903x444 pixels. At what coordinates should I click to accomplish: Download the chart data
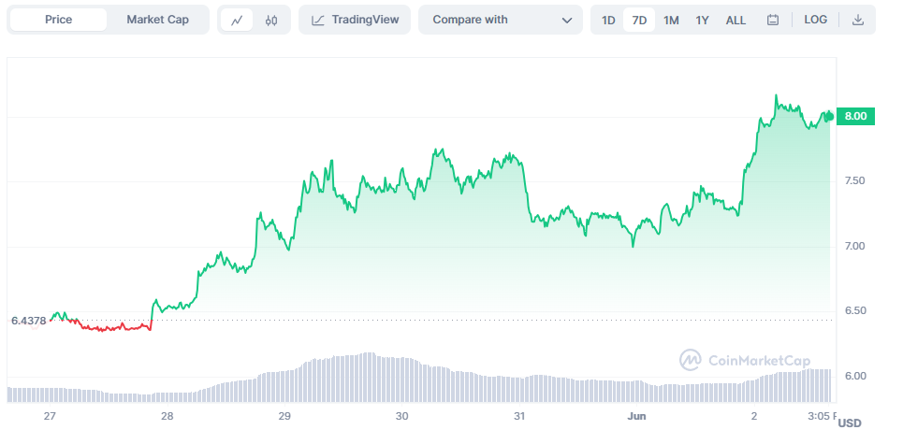click(858, 20)
